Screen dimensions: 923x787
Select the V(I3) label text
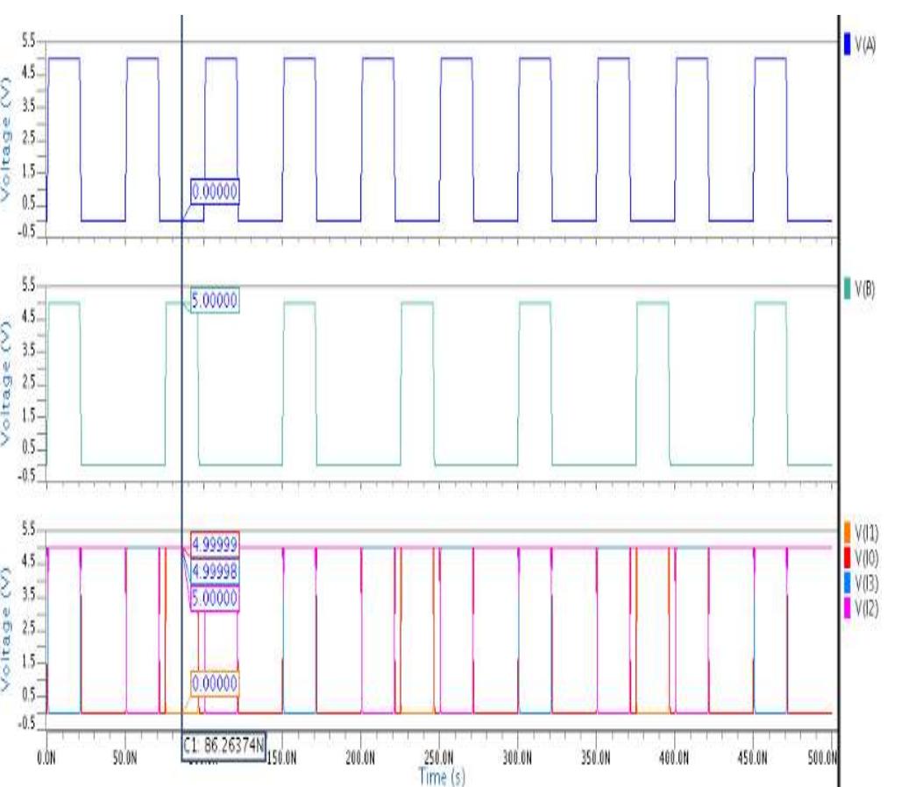coord(868,583)
